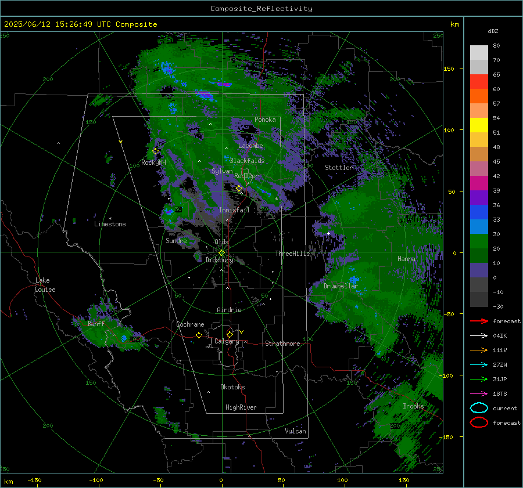Pick the slate 10 dBZ color swatch

(x=479, y=270)
